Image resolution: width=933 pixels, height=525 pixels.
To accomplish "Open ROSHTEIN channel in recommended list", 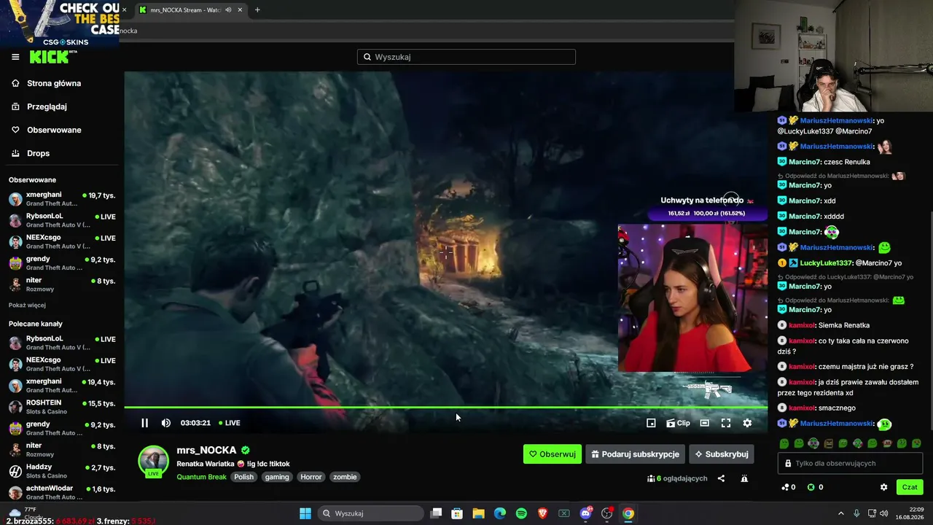I will pyautogui.click(x=62, y=407).
